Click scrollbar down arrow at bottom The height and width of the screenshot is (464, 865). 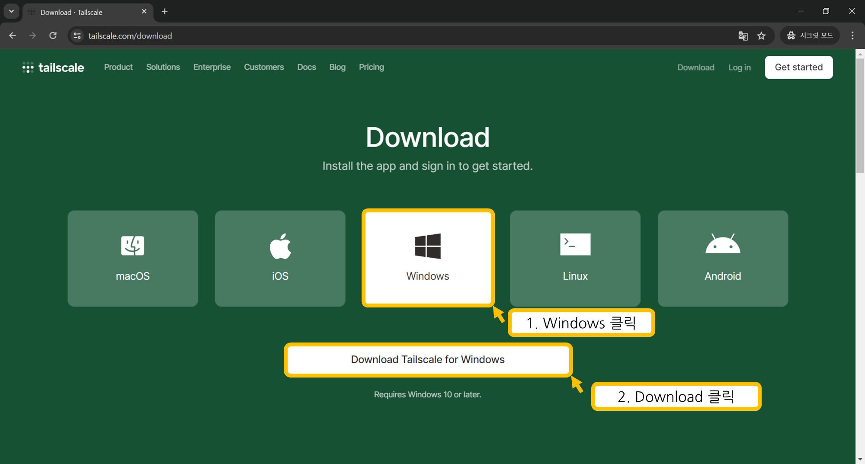[860, 459]
